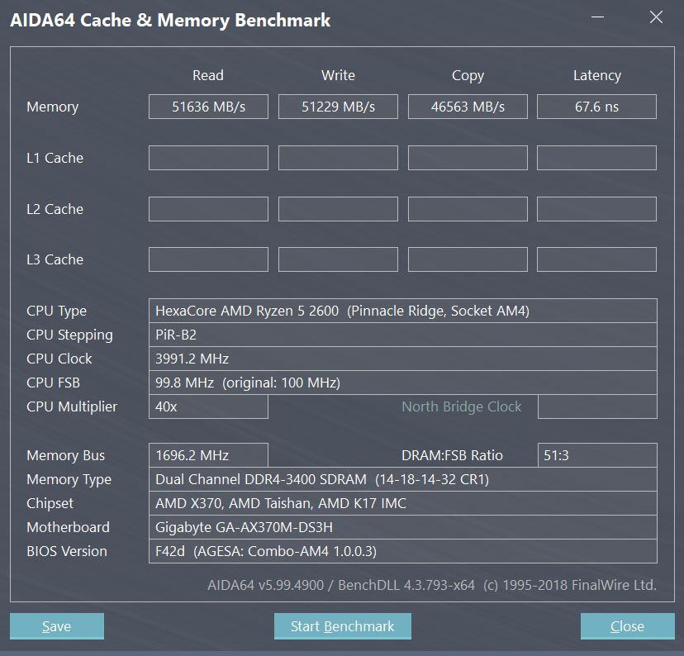The width and height of the screenshot is (684, 656).
Task: Click the L2 Cache Read field
Action: point(208,209)
